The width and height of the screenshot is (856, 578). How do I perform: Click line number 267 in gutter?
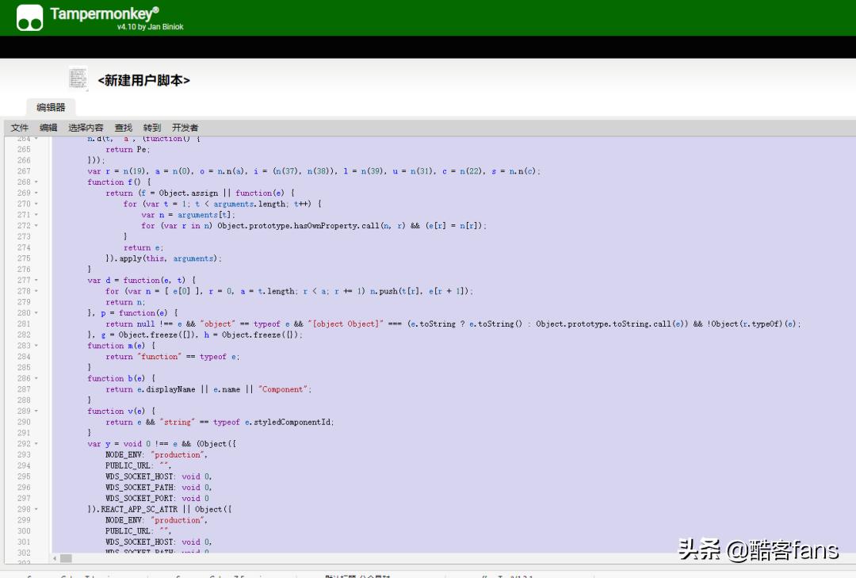24,171
